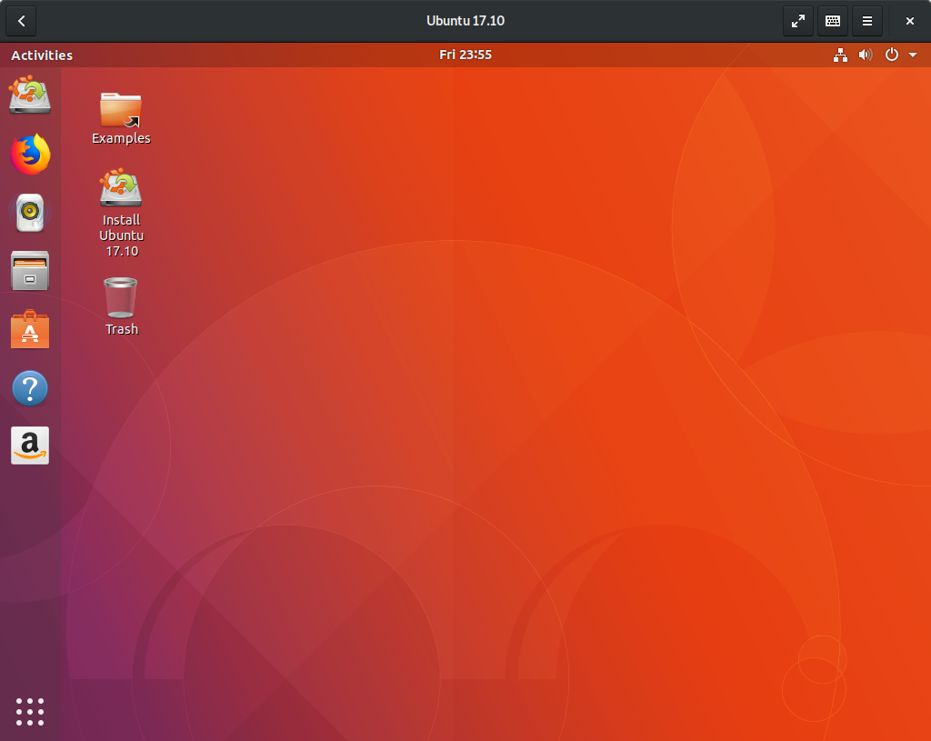Open Rhythmbox music player from the dock
Screen dimensions: 931x741
[x=30, y=212]
